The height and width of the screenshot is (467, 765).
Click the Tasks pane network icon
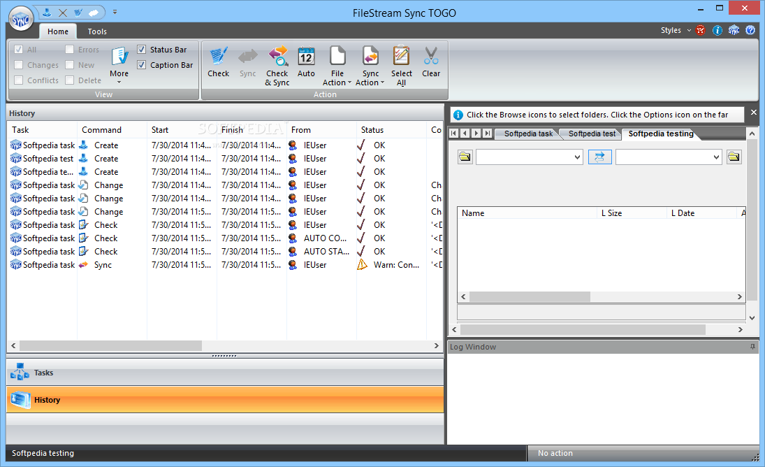(x=20, y=373)
